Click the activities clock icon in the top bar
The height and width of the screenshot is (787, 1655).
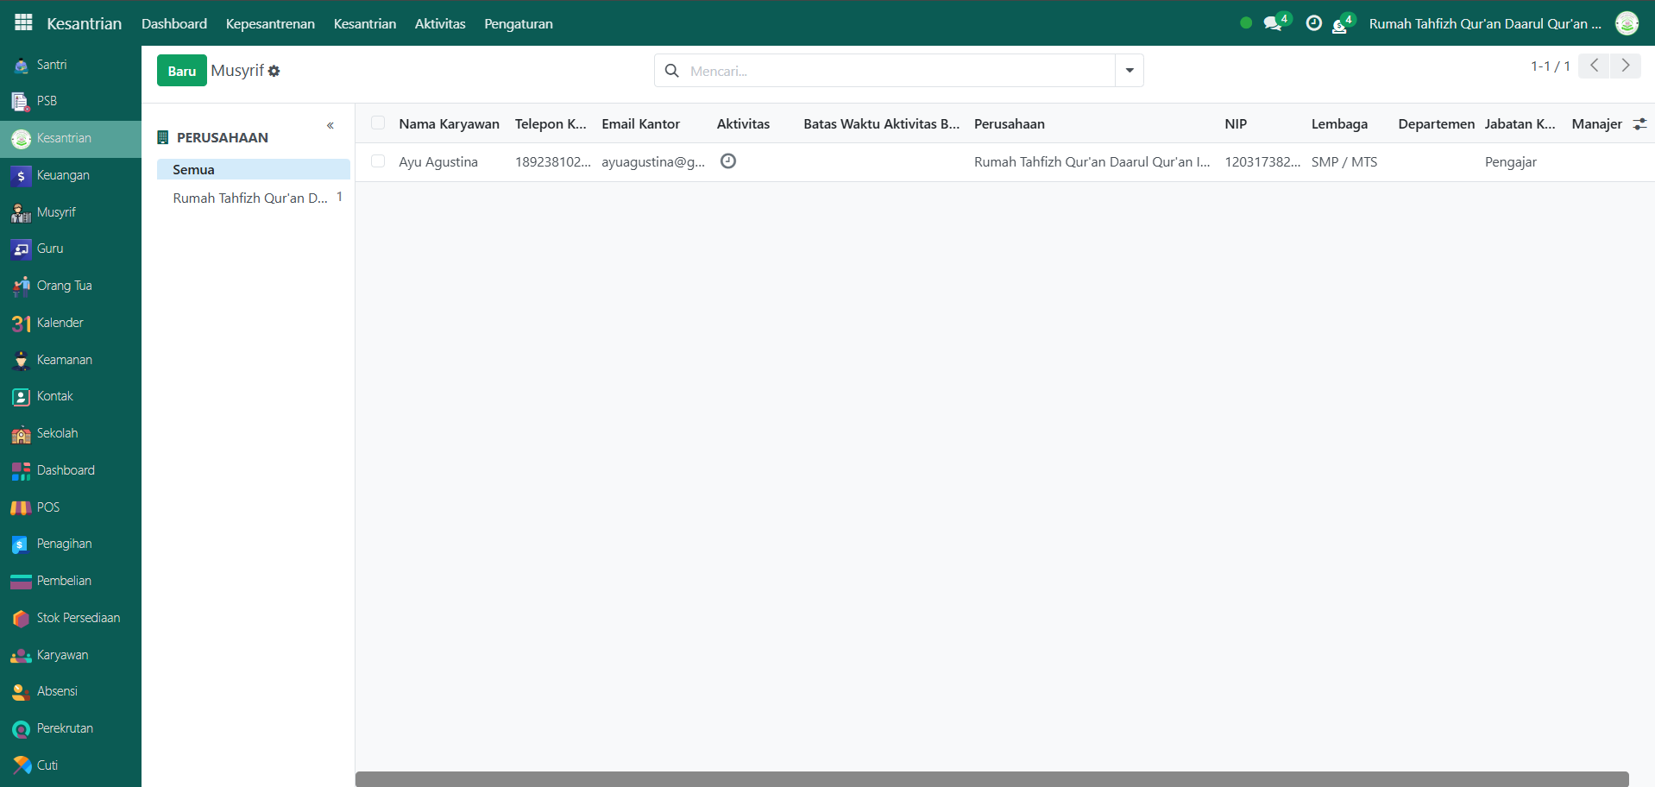point(1313,23)
